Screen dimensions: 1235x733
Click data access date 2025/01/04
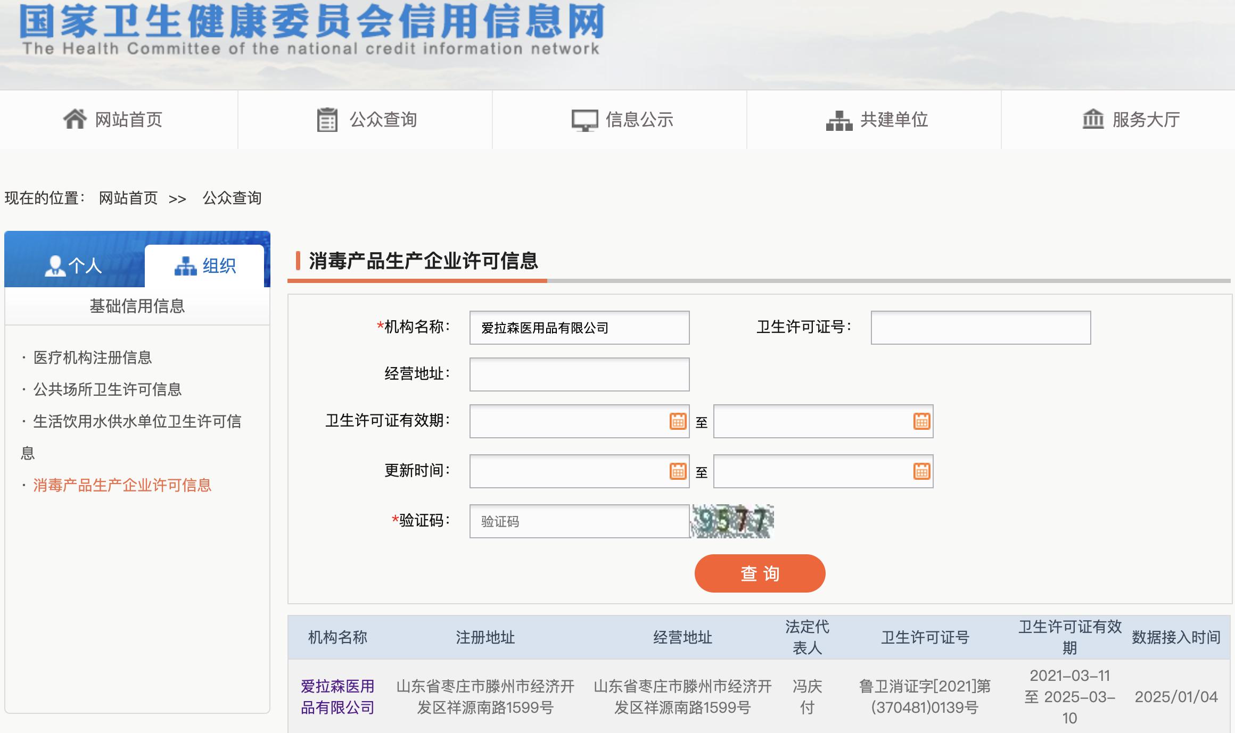tap(1176, 697)
